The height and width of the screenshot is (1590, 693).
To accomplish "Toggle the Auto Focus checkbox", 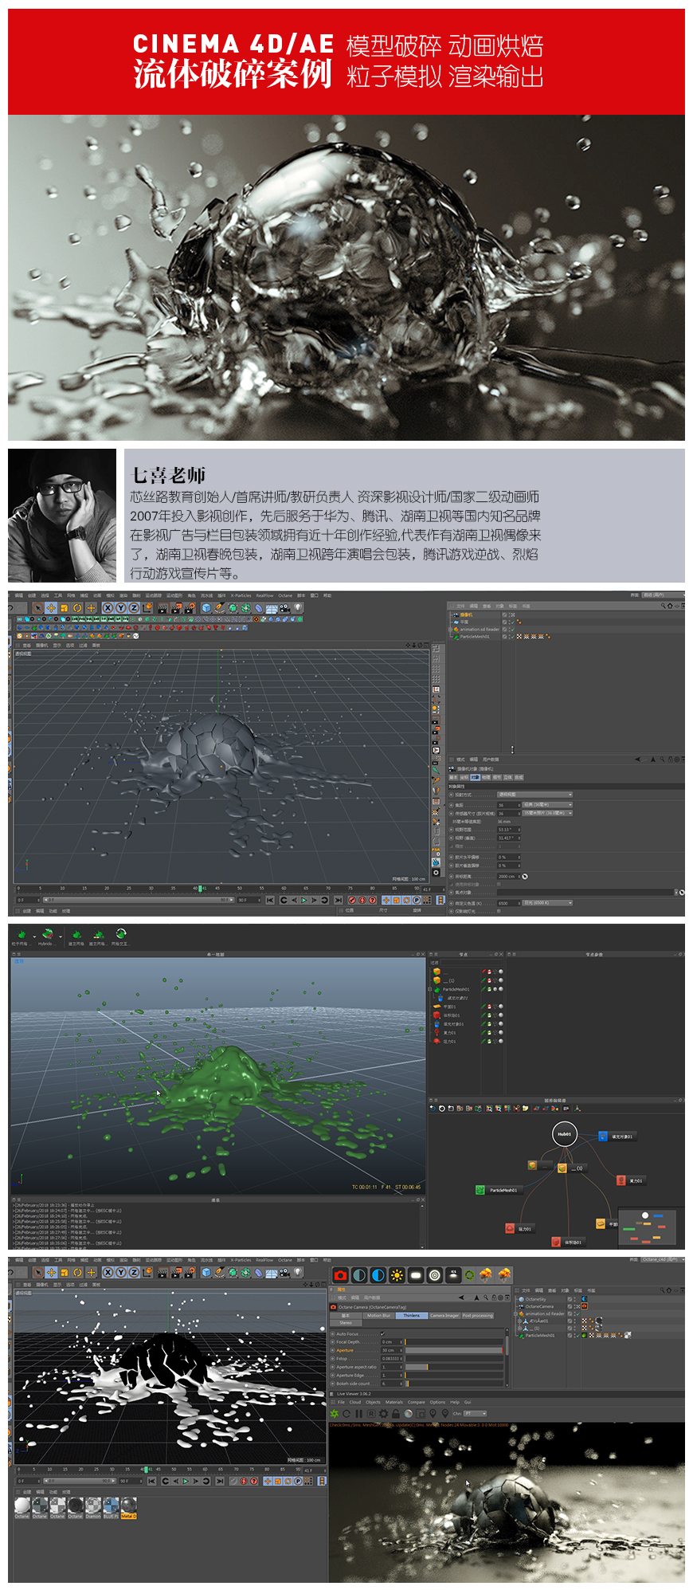I will point(382,1333).
